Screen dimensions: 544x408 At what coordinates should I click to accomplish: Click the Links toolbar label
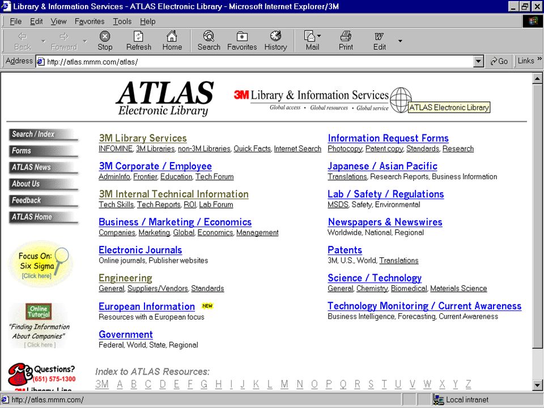coord(526,61)
